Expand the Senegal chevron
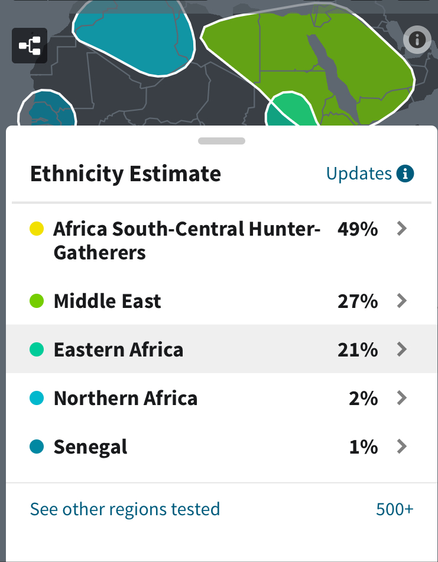Viewport: 438px width, 562px height. tap(402, 447)
